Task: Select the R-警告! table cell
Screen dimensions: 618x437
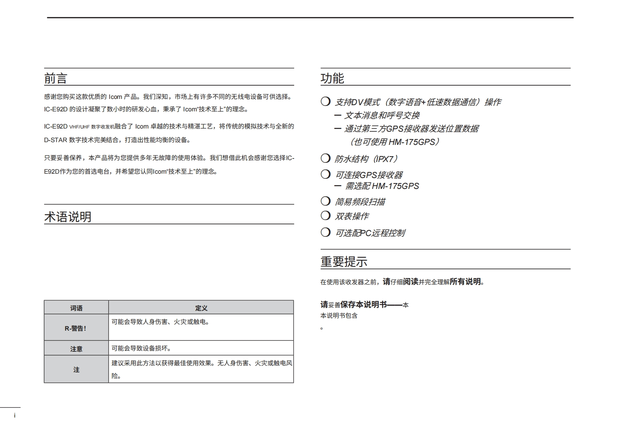Action: 76,328
